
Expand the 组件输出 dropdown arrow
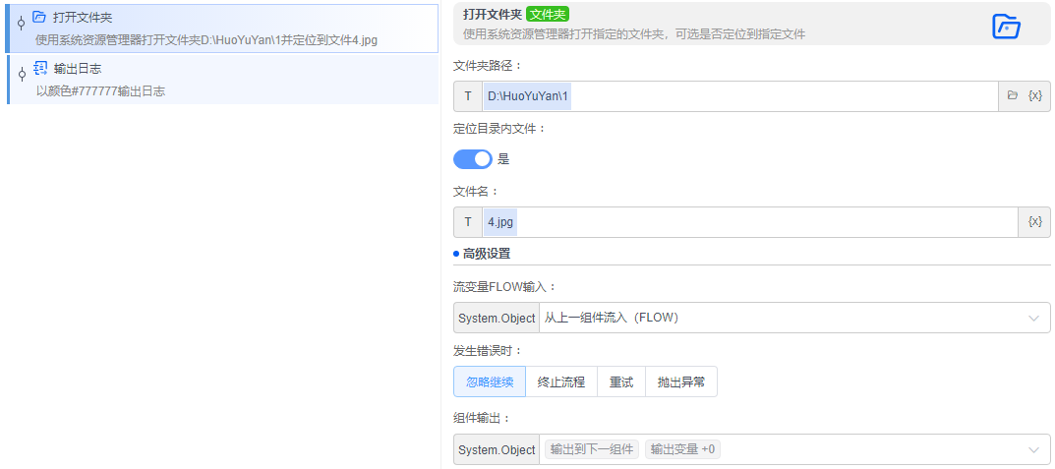pos(1033,449)
